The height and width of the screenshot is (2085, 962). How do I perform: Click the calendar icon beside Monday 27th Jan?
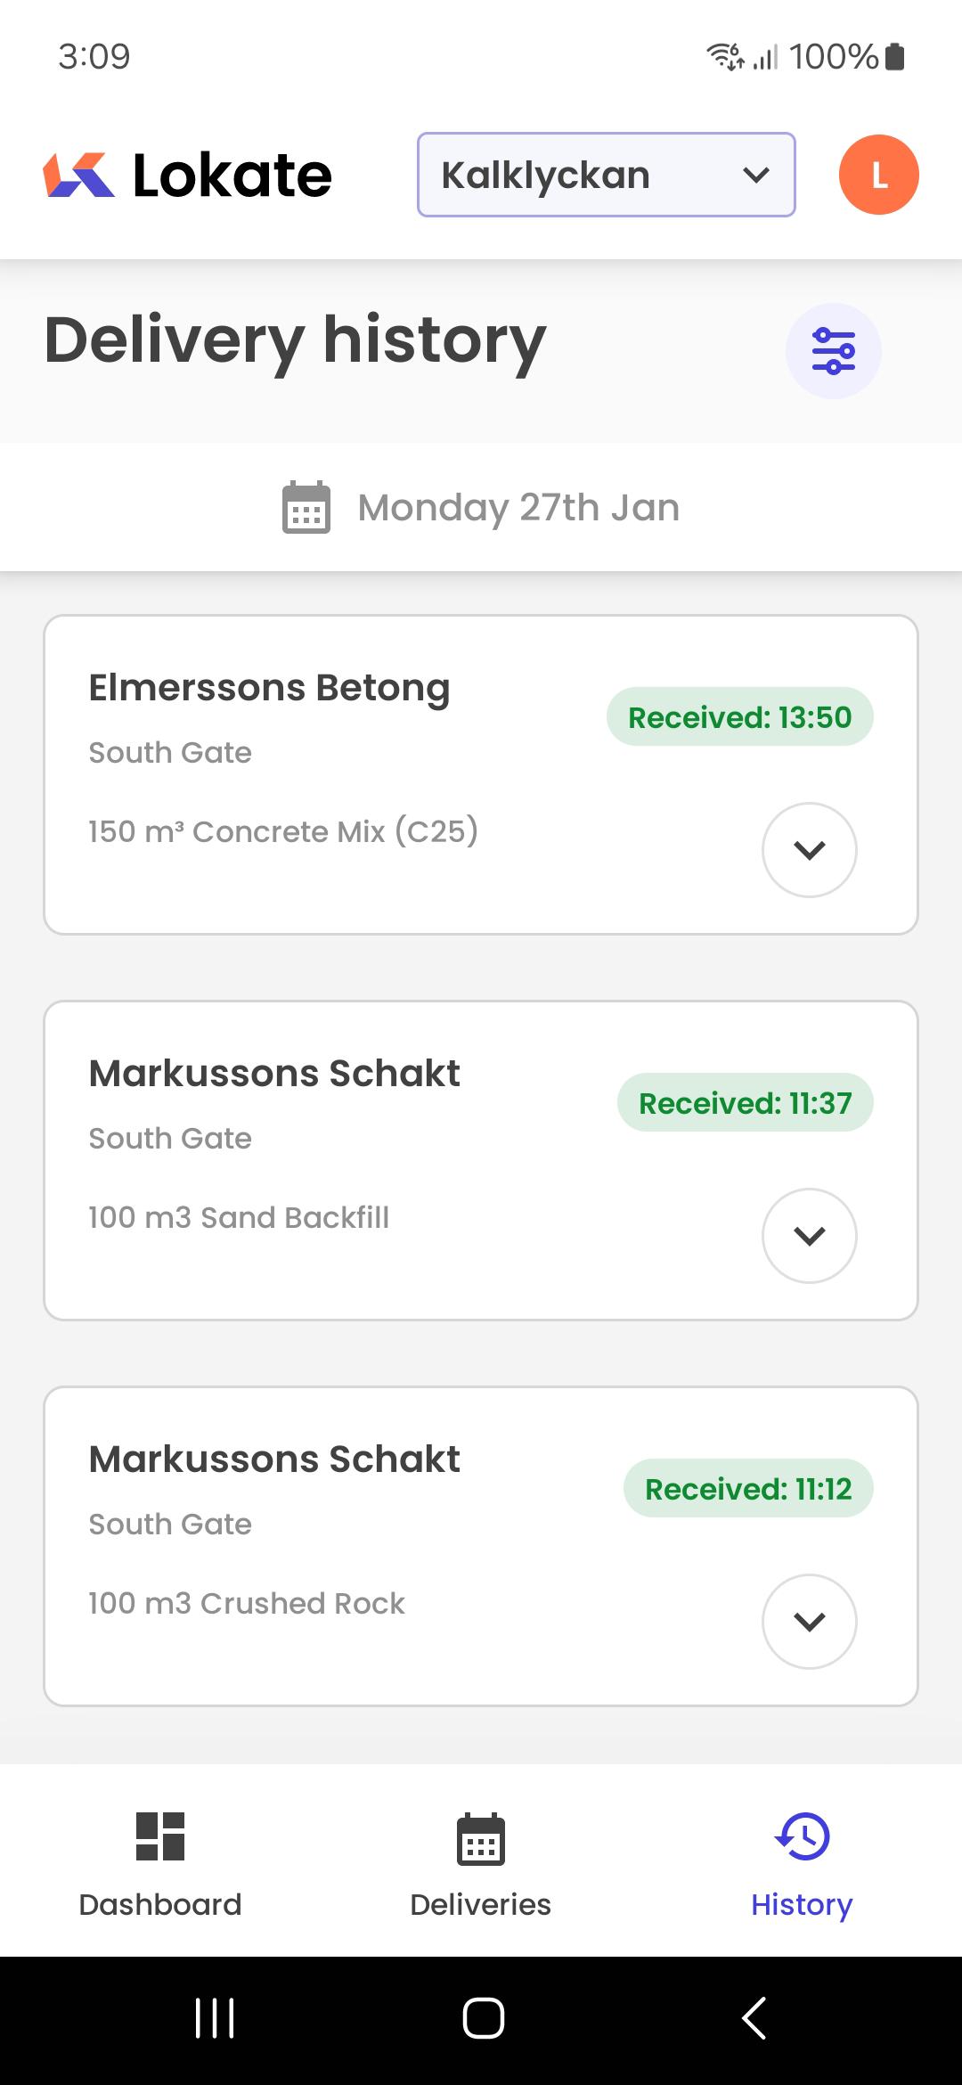306,507
